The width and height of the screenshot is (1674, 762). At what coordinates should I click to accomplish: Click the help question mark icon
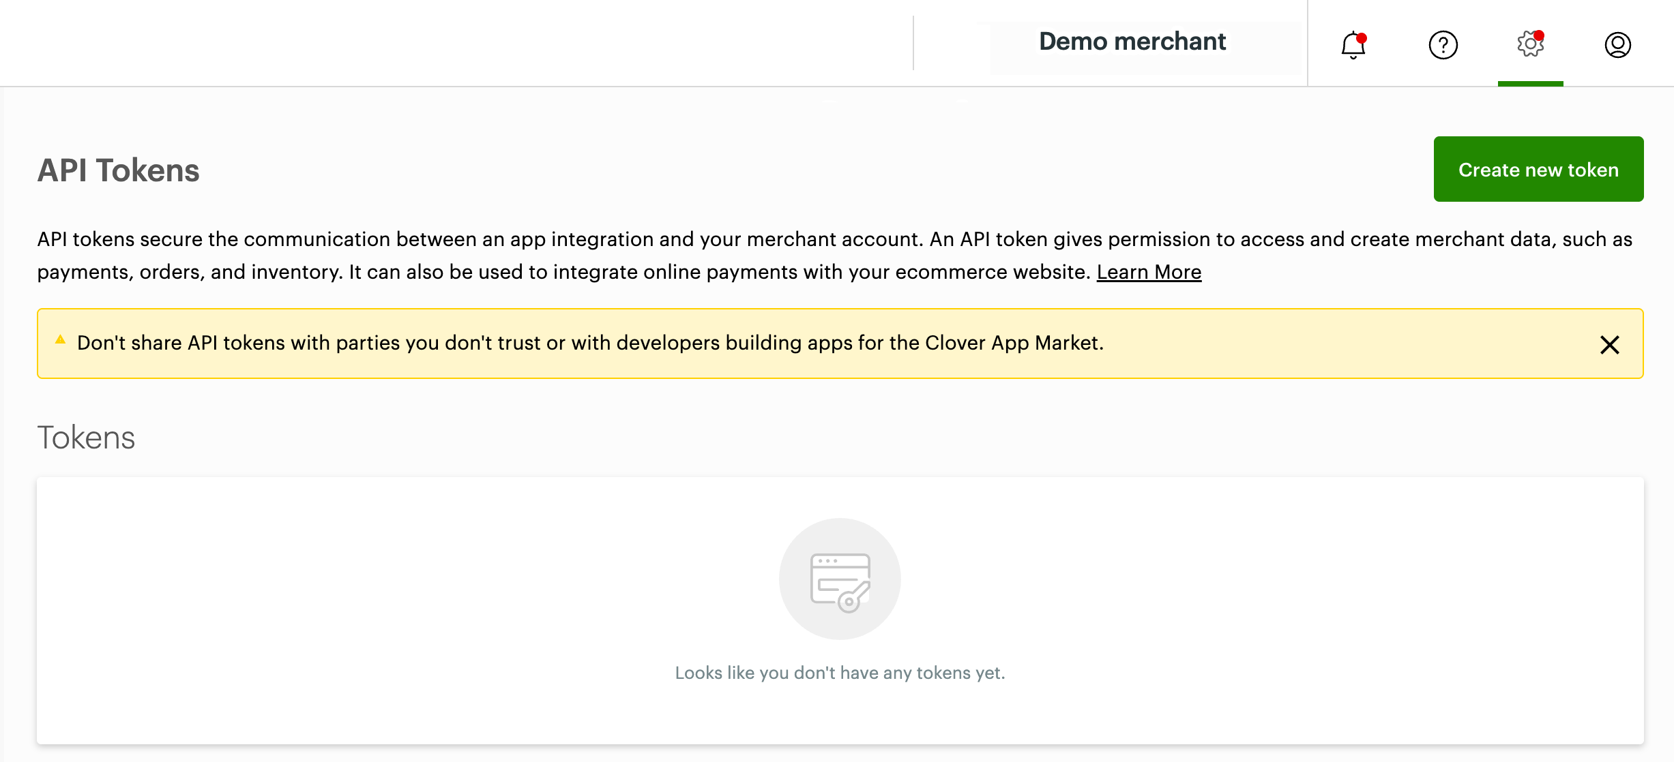(1443, 46)
